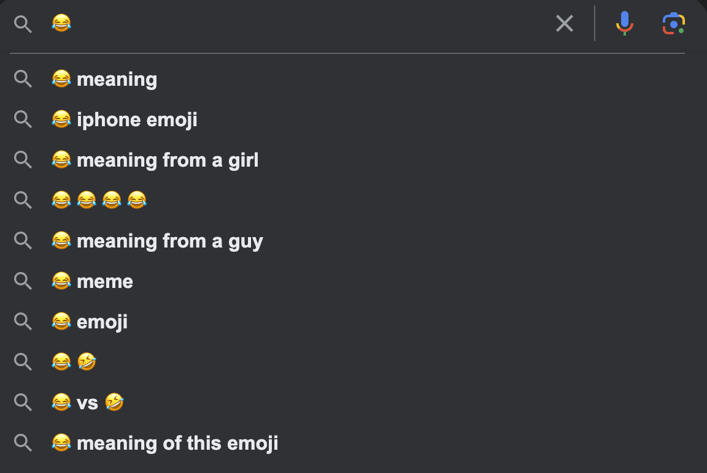Image resolution: width=707 pixels, height=473 pixels.
Task: Click the Google Lens camera icon
Action: [x=673, y=24]
